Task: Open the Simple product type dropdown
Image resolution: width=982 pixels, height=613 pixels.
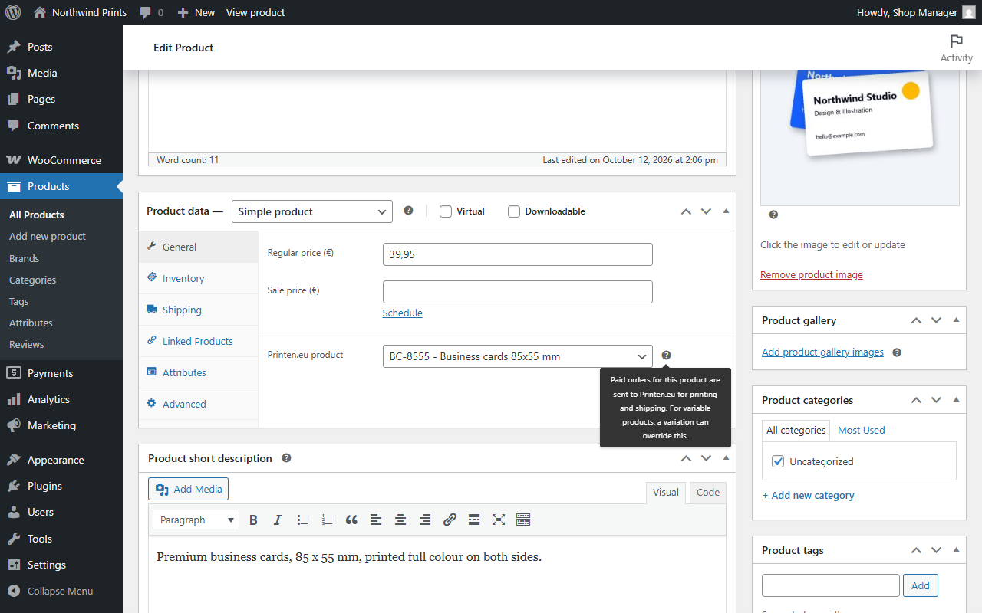Action: 312,211
